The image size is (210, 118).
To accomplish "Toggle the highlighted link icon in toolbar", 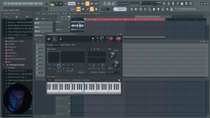I will [92, 9].
